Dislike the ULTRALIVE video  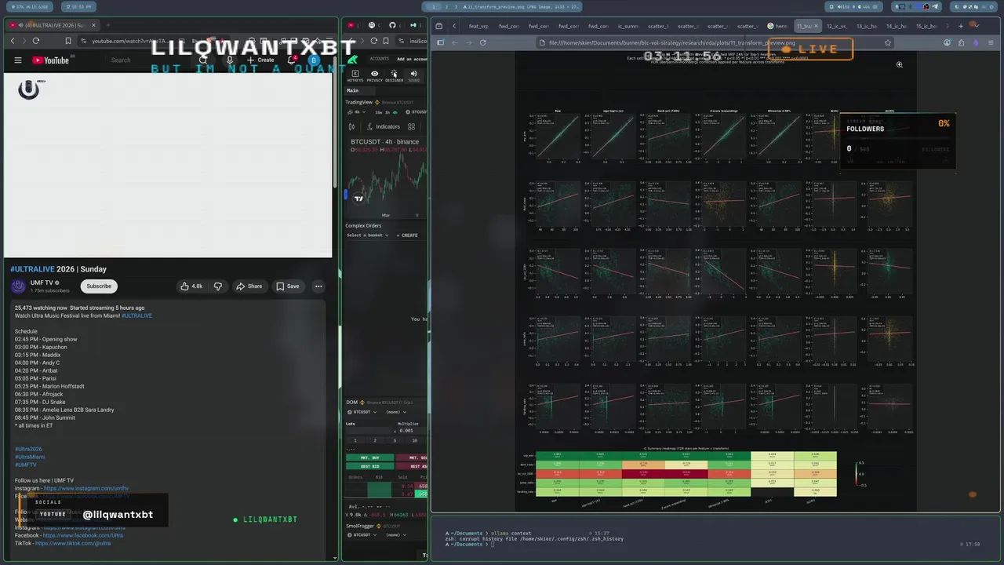[x=218, y=286]
